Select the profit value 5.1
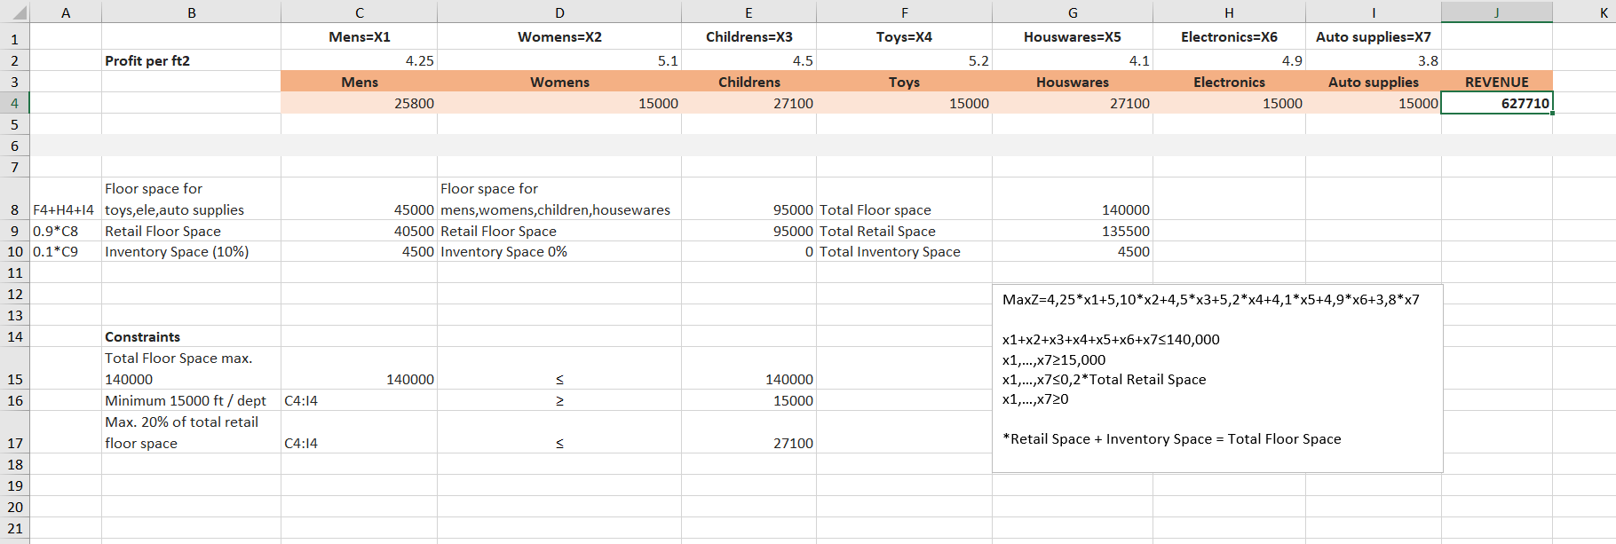The height and width of the screenshot is (544, 1616). click(x=559, y=60)
